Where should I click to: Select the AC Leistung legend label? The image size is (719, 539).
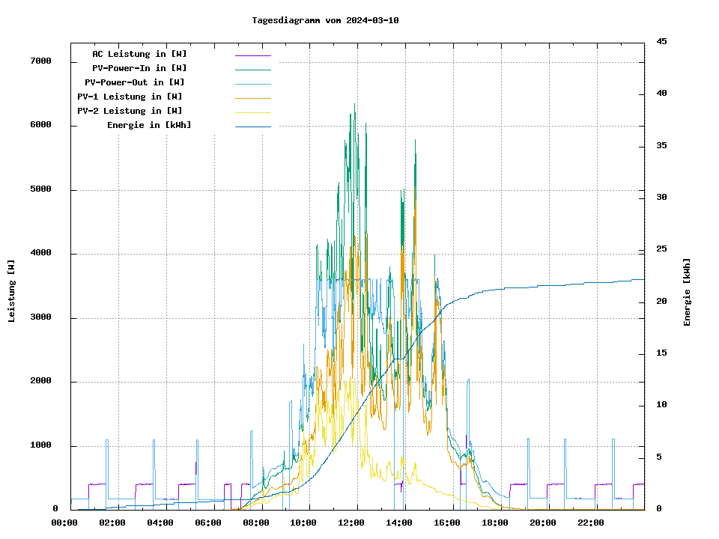point(139,54)
